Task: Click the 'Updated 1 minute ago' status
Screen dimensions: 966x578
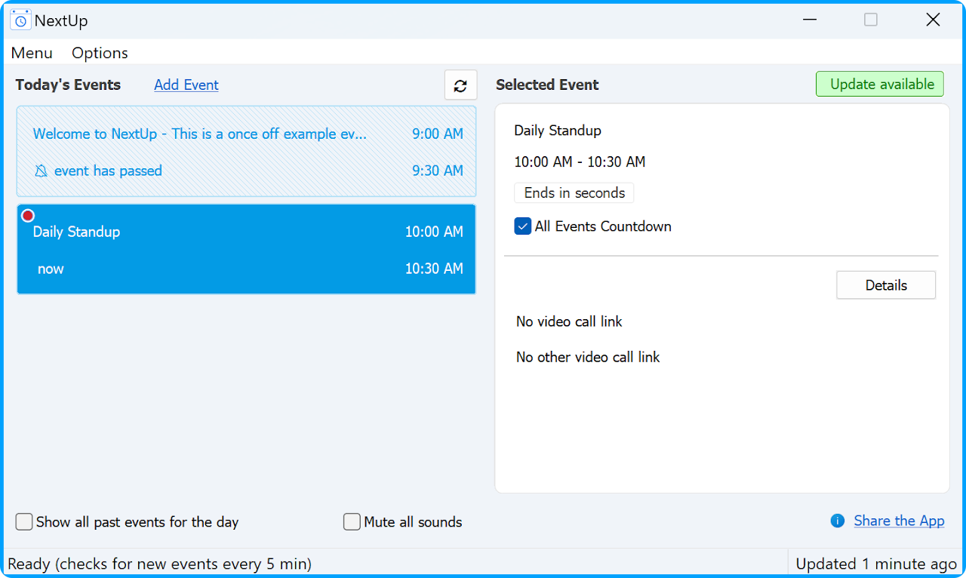Action: 877,564
